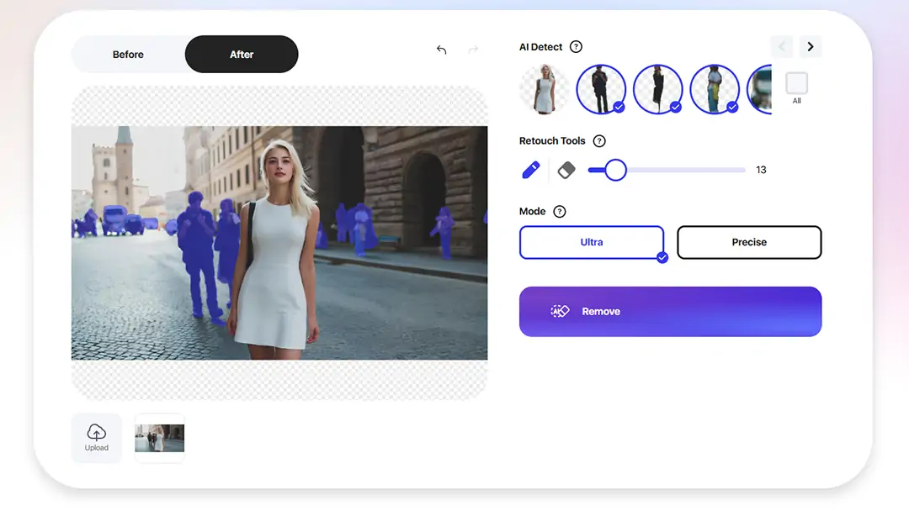Switch to the Before view
The width and height of the screenshot is (909, 511).
pyautogui.click(x=128, y=55)
